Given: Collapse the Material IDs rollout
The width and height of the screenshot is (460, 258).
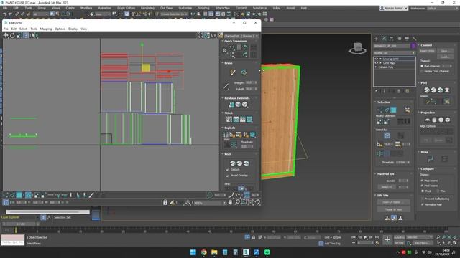Looking at the screenshot, I should click(385, 173).
